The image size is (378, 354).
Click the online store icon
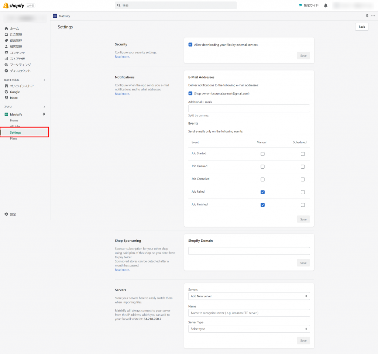coord(6,86)
